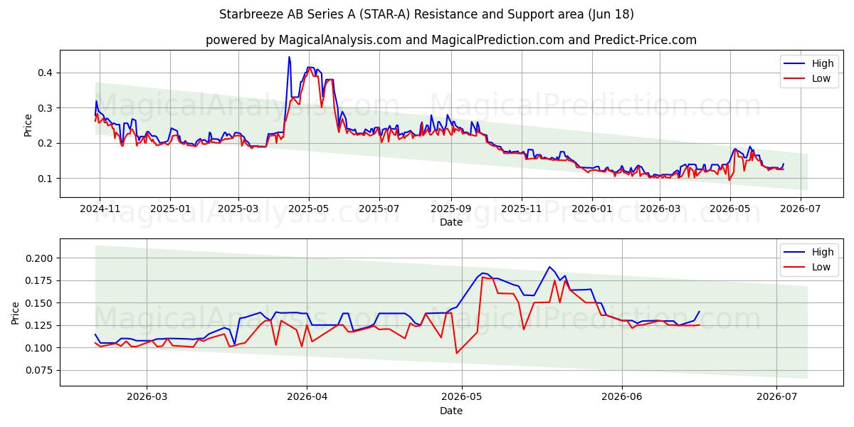
Task: Click the red Low line sample in bottom legend
Action: click(796, 268)
